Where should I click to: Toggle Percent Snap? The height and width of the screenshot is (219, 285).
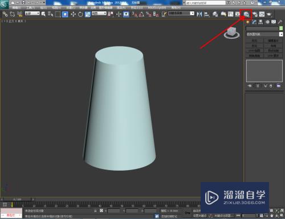[149, 14]
